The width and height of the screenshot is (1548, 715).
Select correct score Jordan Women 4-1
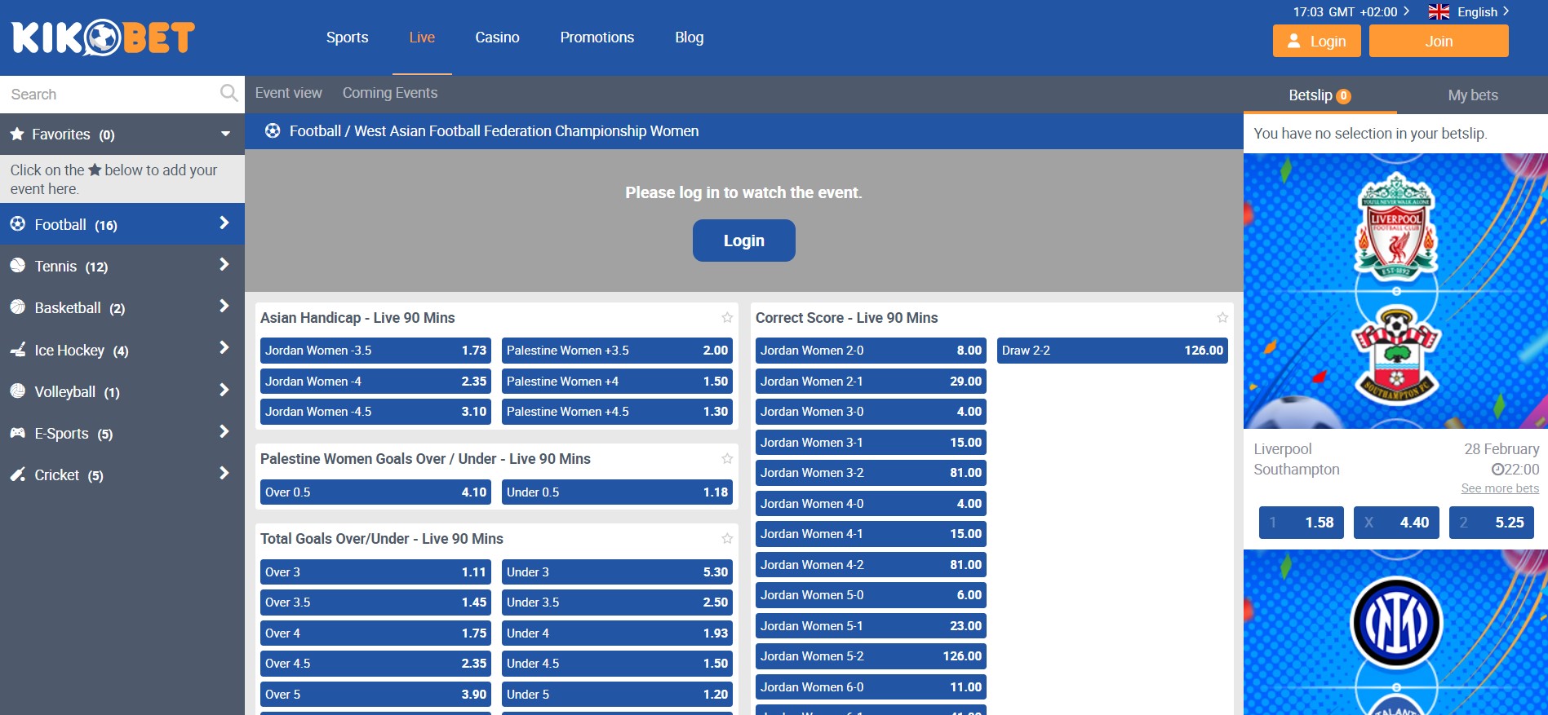point(871,534)
